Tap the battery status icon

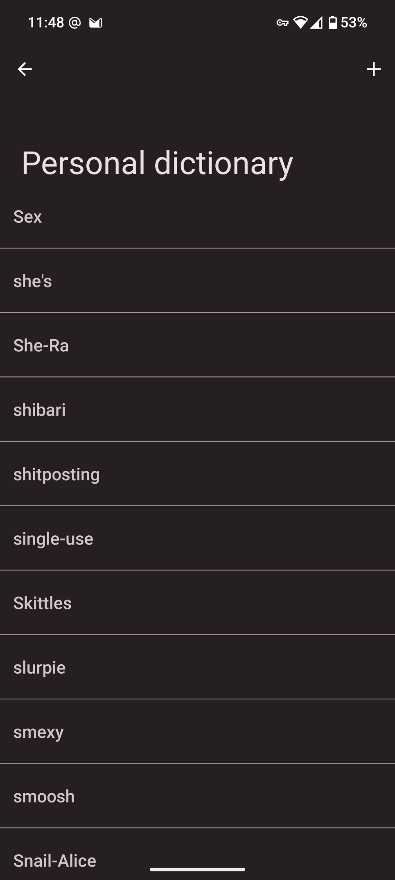click(333, 23)
